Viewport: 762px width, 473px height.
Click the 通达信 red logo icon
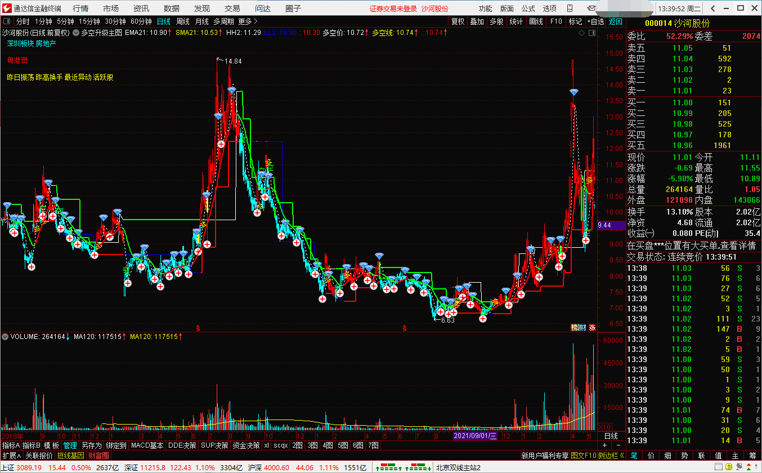(x=6, y=8)
